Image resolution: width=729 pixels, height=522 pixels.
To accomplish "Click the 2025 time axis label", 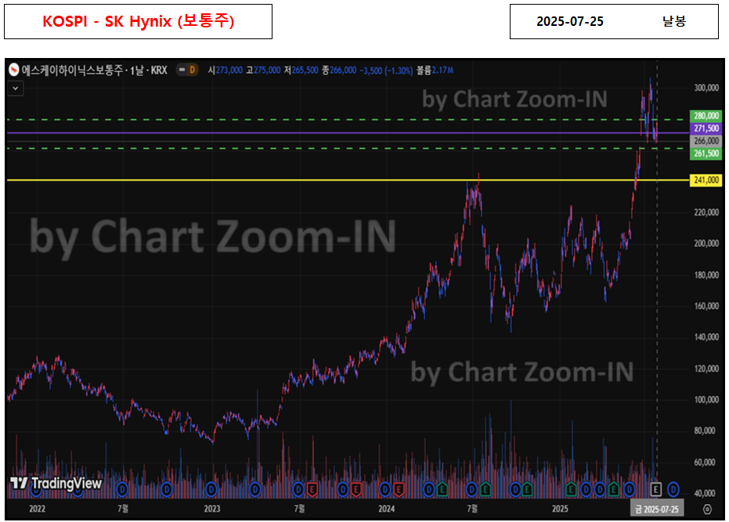I will (x=560, y=509).
